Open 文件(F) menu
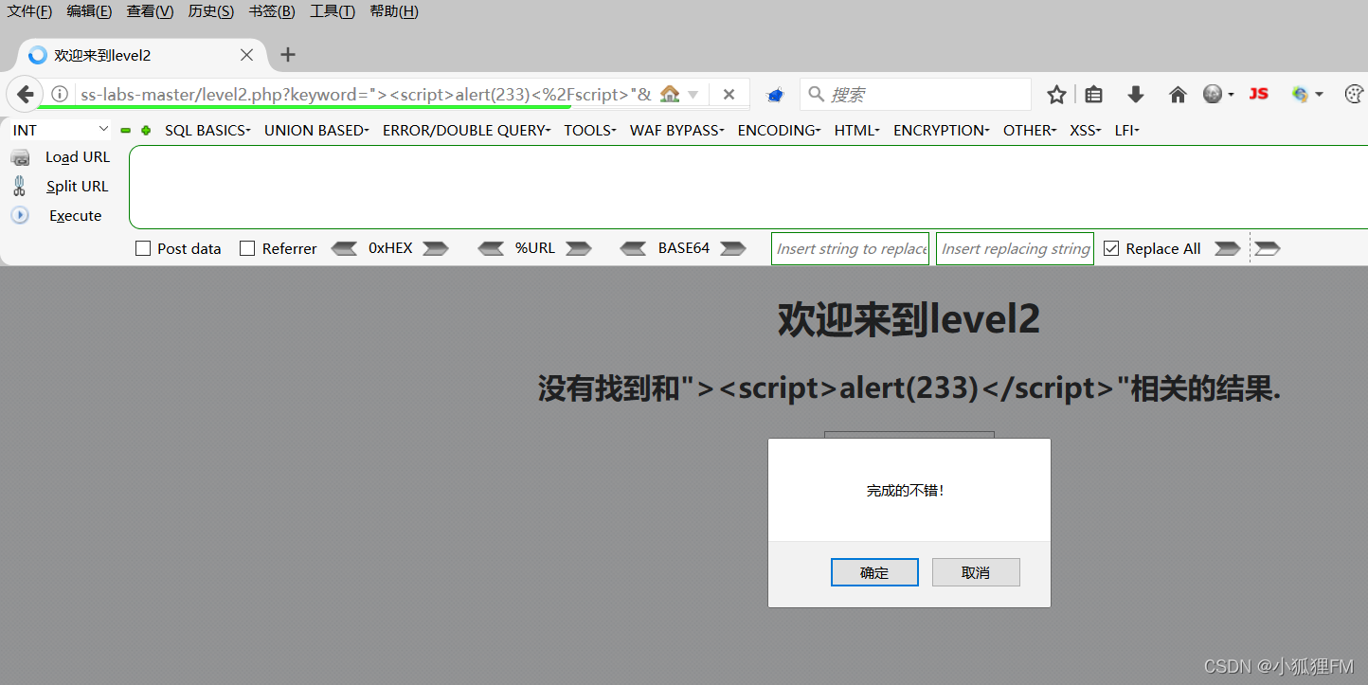This screenshot has height=685, width=1368. coord(30,11)
